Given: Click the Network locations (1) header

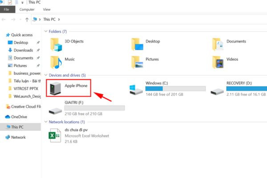Looking at the screenshot, I should [67, 122].
